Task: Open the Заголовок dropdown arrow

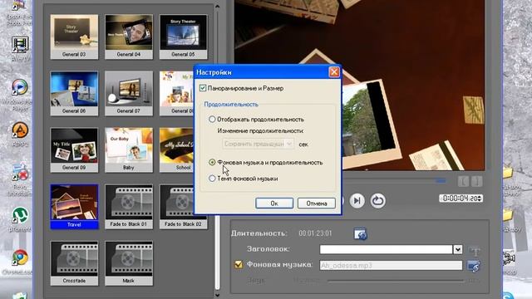Action: [x=458, y=249]
